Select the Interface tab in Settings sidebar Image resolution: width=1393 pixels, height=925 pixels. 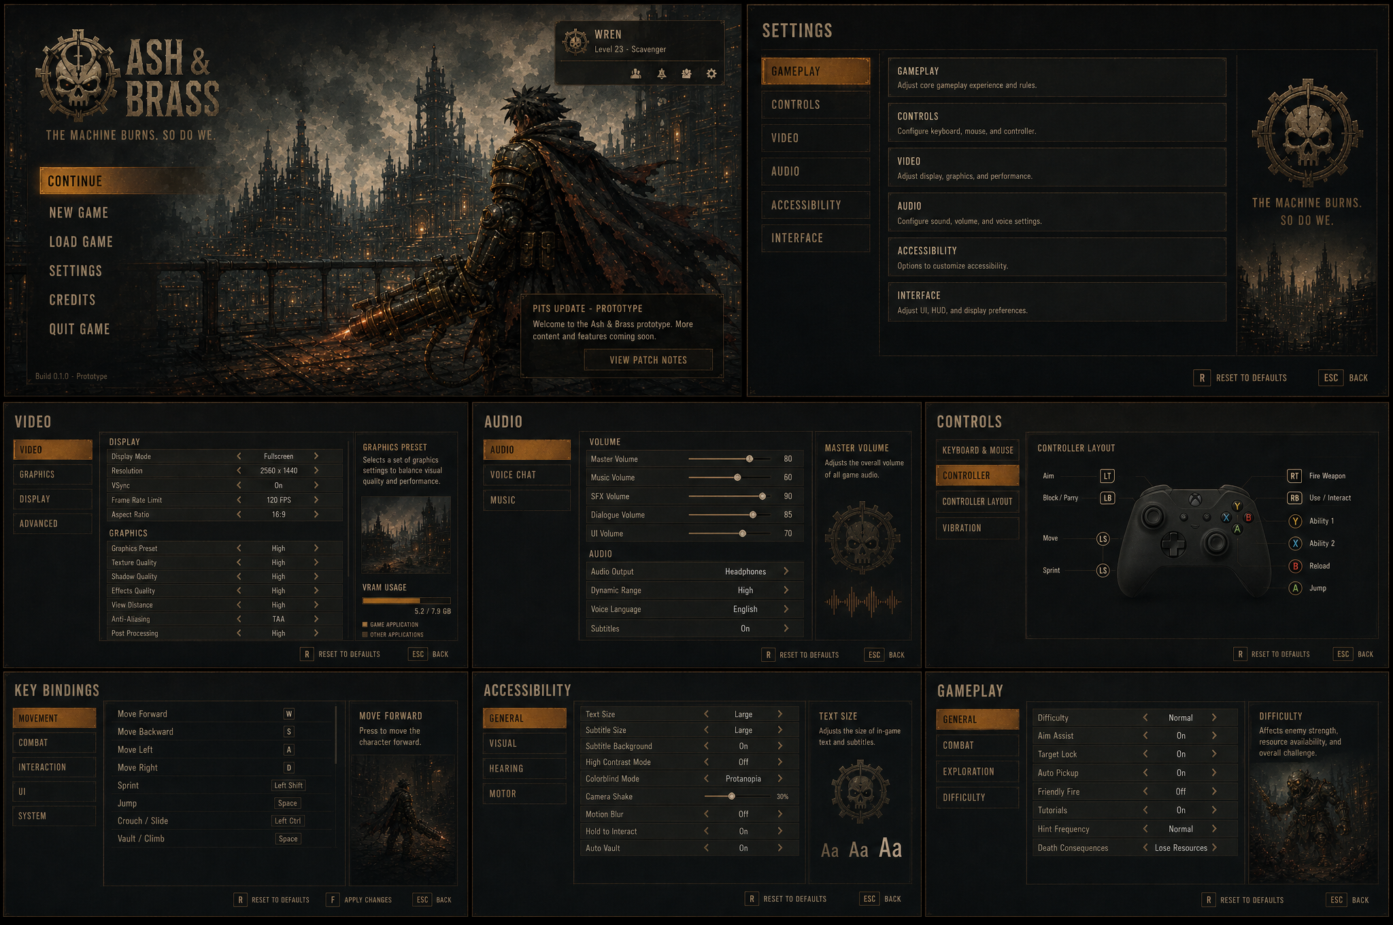(816, 238)
